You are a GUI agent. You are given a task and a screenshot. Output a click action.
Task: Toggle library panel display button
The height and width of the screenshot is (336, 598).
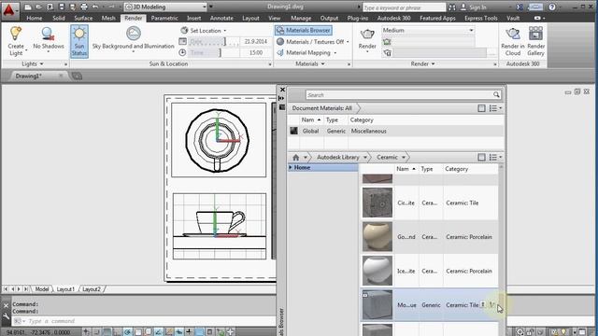point(481,158)
